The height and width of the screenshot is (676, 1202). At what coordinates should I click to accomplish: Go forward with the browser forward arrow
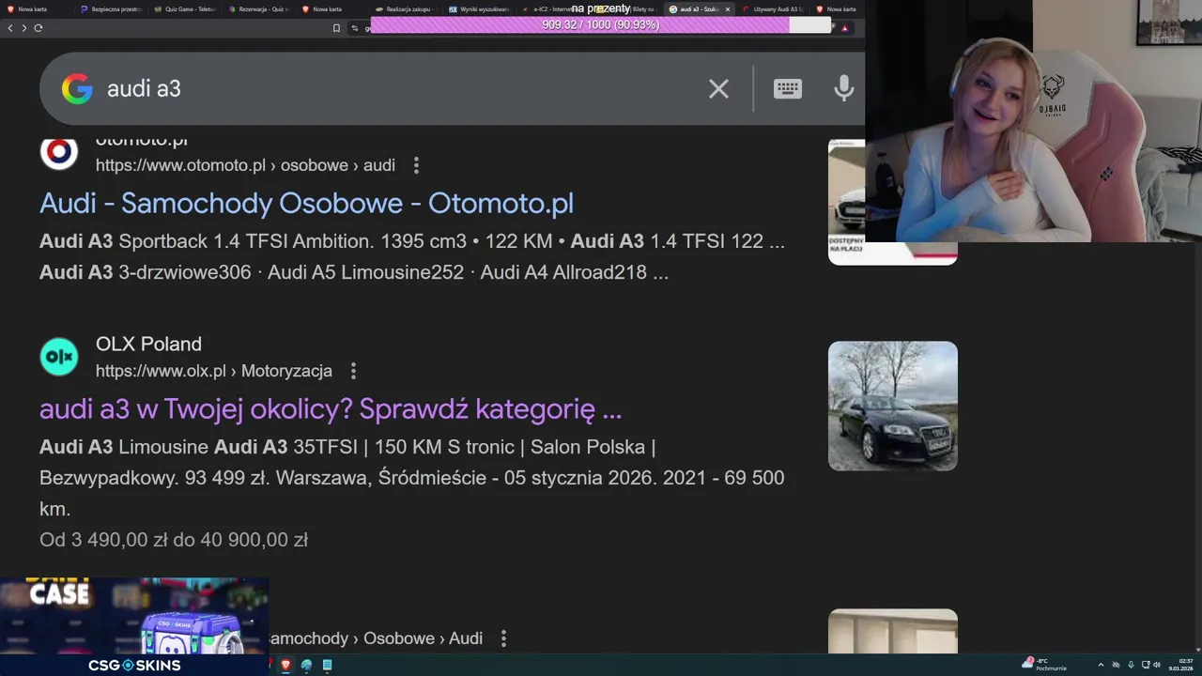point(23,28)
